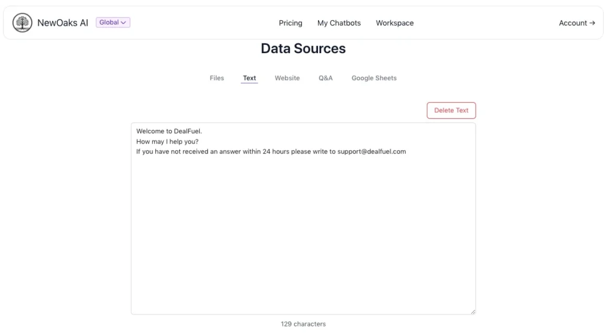Click the support@dealfuel.com line
Image resolution: width=612 pixels, height=333 pixels.
[271, 151]
